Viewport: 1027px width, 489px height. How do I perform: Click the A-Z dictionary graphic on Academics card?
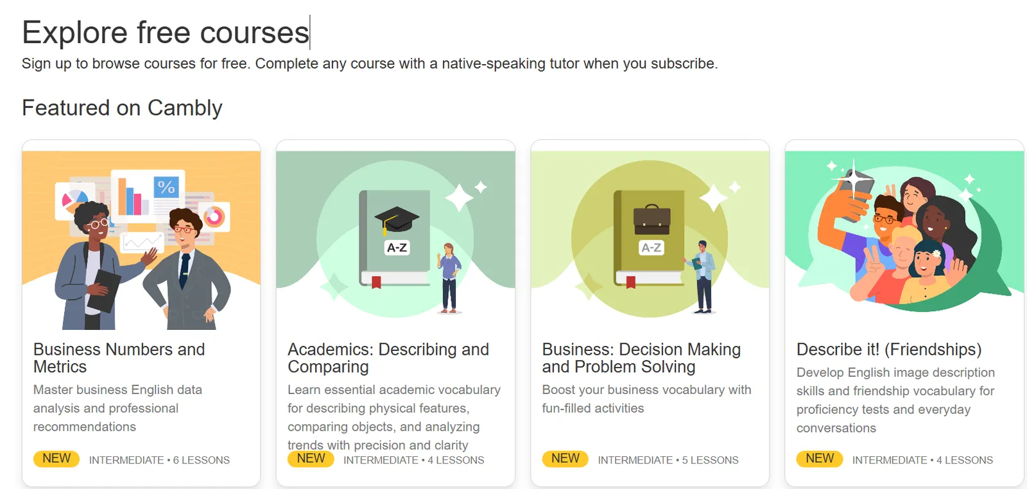[x=393, y=237]
